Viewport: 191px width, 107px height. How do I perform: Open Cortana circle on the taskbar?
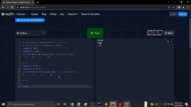58,104
